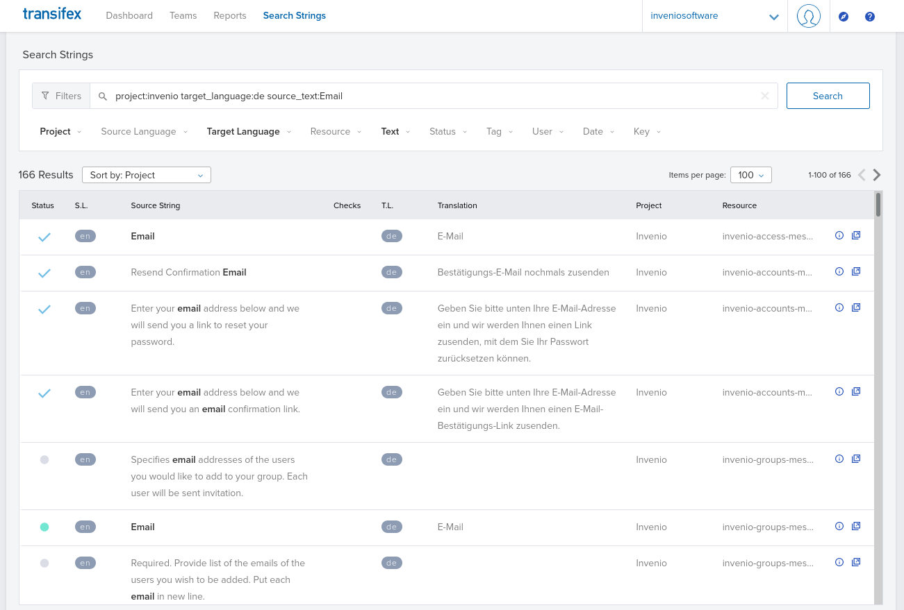Open the Reports menu item

[230, 15]
